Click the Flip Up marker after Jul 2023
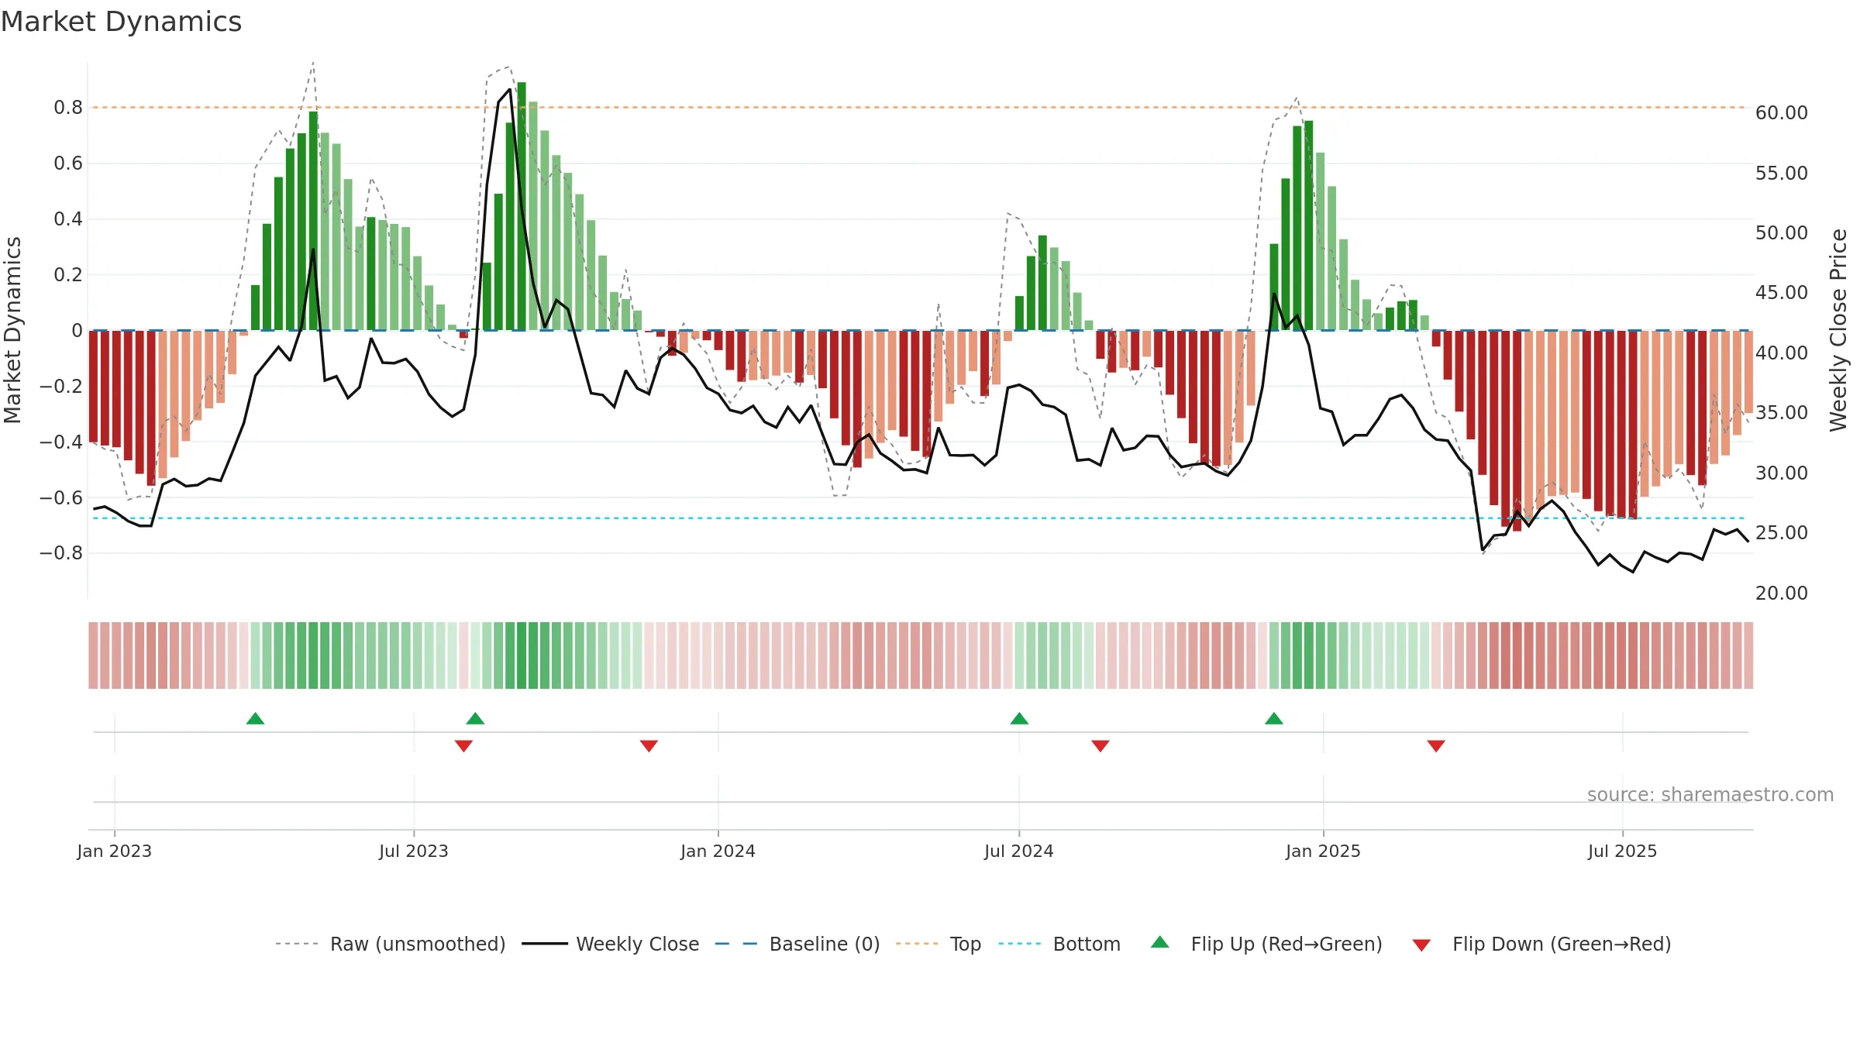Viewport: 1860px width, 1046px height. pyautogui.click(x=475, y=718)
